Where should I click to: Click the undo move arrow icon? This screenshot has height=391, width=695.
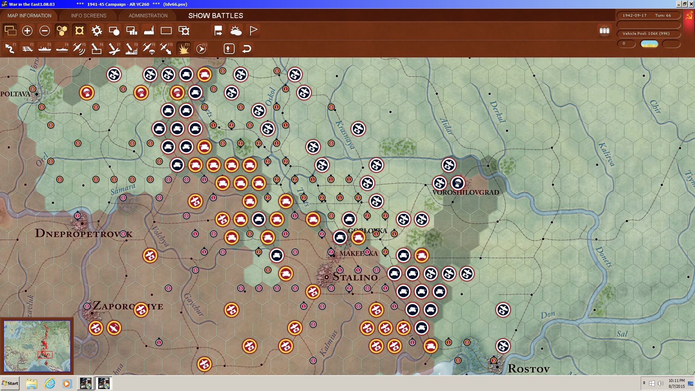click(247, 49)
